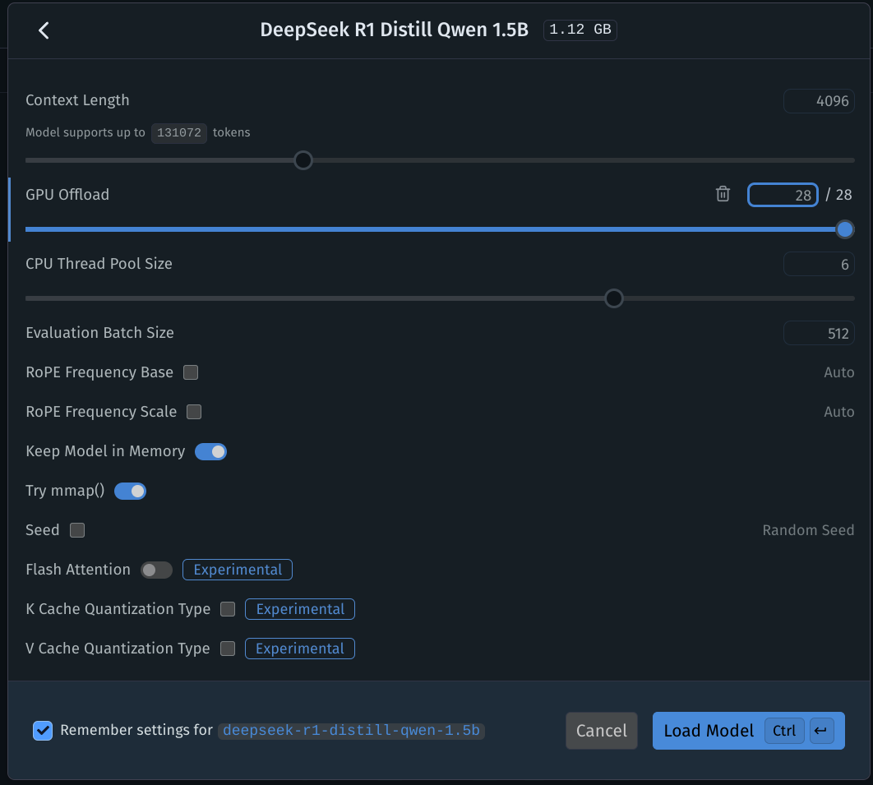Image resolution: width=873 pixels, height=785 pixels.
Task: Reset GPU Offload with the trash icon
Action: (x=723, y=194)
